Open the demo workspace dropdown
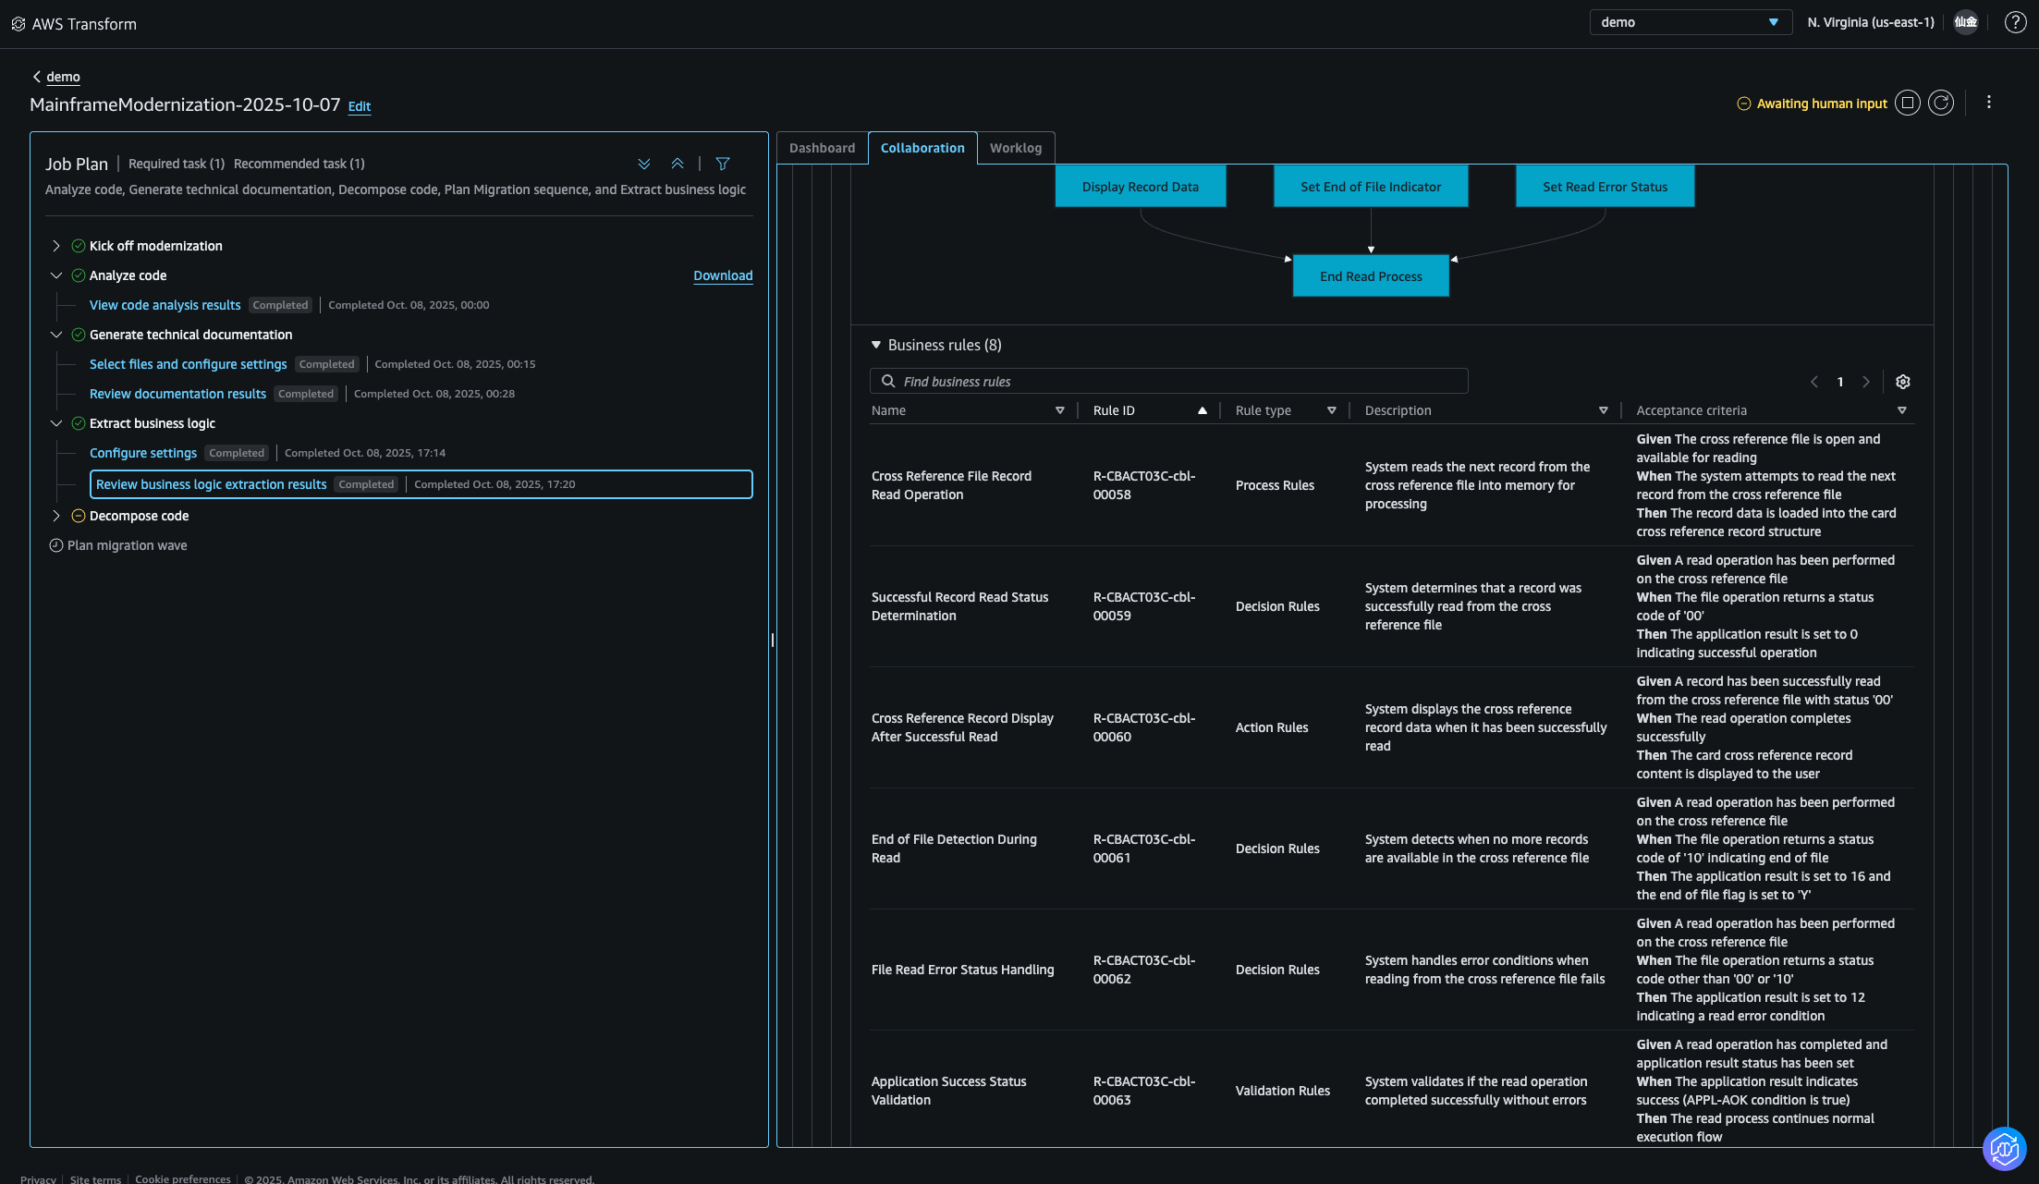 point(1690,22)
